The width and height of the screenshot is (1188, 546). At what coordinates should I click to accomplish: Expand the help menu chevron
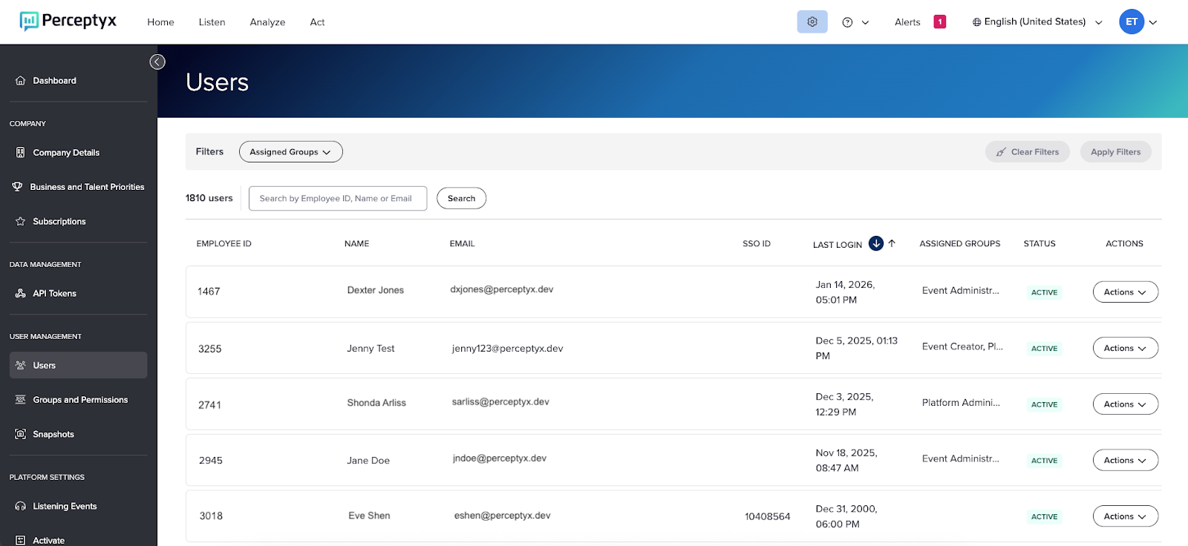click(x=865, y=22)
